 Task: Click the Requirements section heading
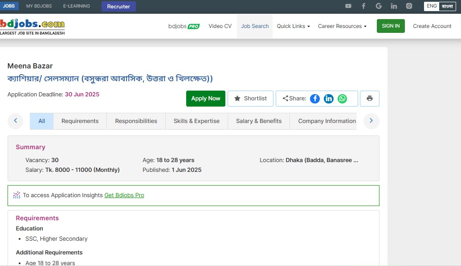click(x=37, y=218)
